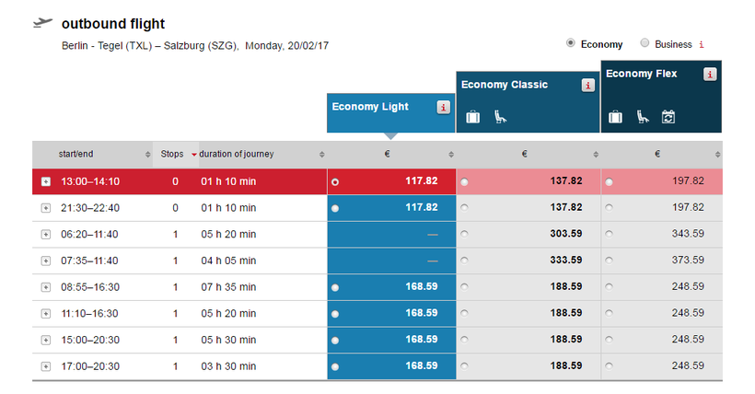755x394 pixels.
Task: Click the info icon beside Business
Action: click(x=703, y=44)
